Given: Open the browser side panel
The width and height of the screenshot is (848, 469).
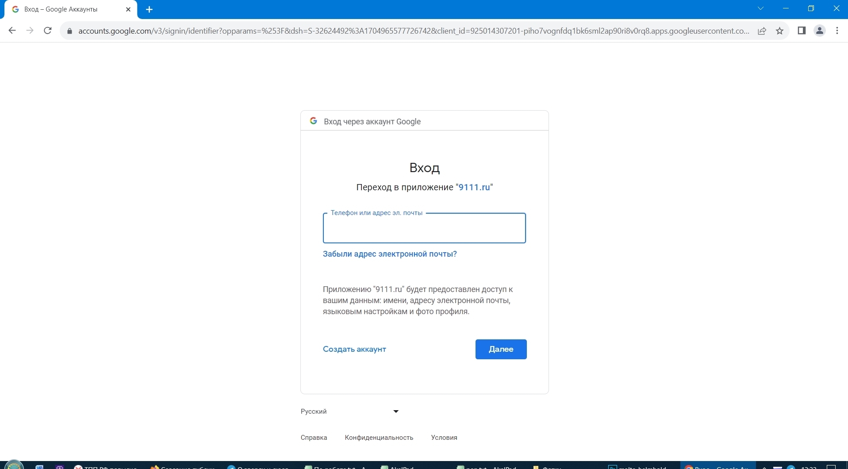Looking at the screenshot, I should [802, 31].
